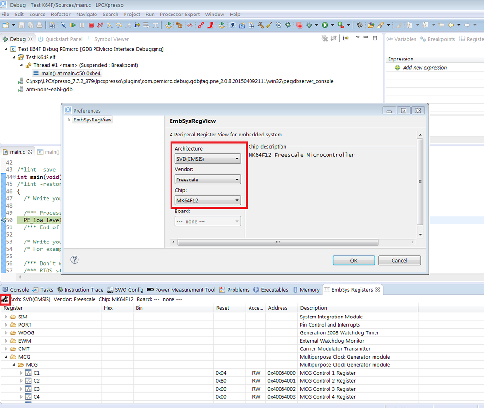Open the Chip MK64F12 dropdown
The image size is (484, 408).
(208, 200)
